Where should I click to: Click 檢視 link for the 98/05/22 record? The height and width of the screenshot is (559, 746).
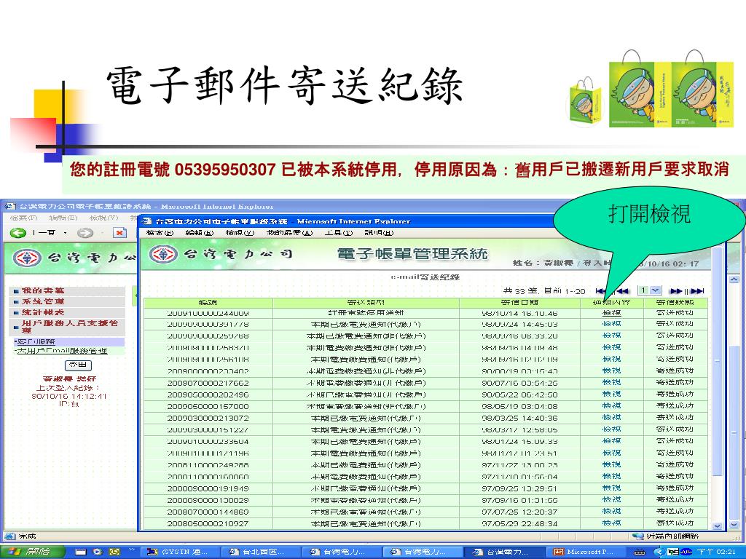pyautogui.click(x=611, y=395)
